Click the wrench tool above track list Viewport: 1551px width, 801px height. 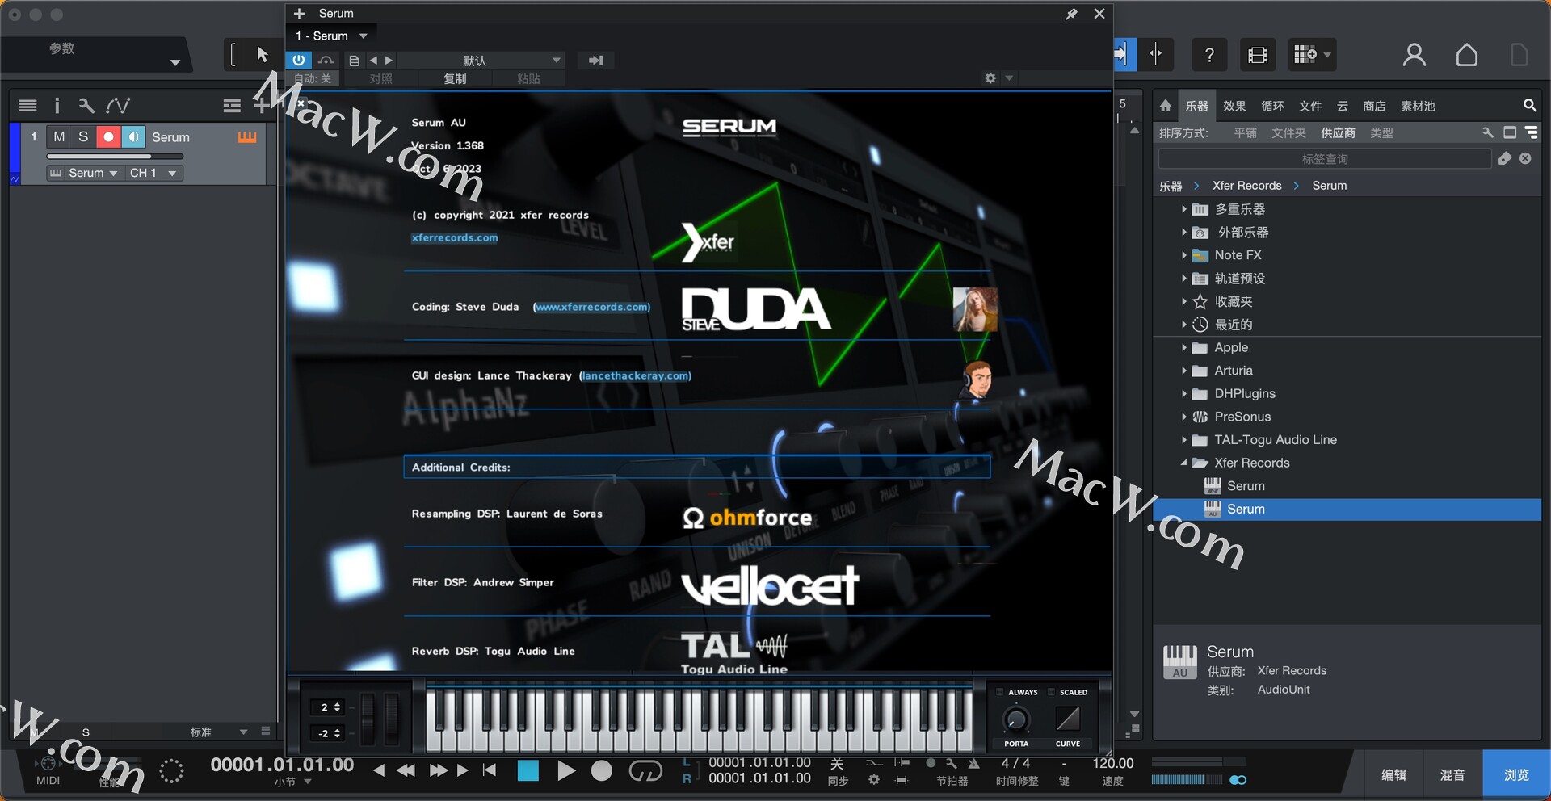pos(86,105)
